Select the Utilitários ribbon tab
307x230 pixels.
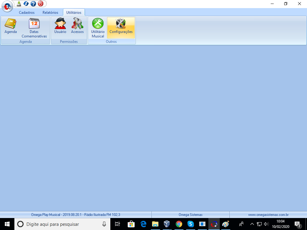coord(74,13)
